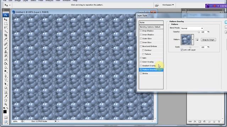
Task: Open the Filter menu
Action: tap(41, 1)
